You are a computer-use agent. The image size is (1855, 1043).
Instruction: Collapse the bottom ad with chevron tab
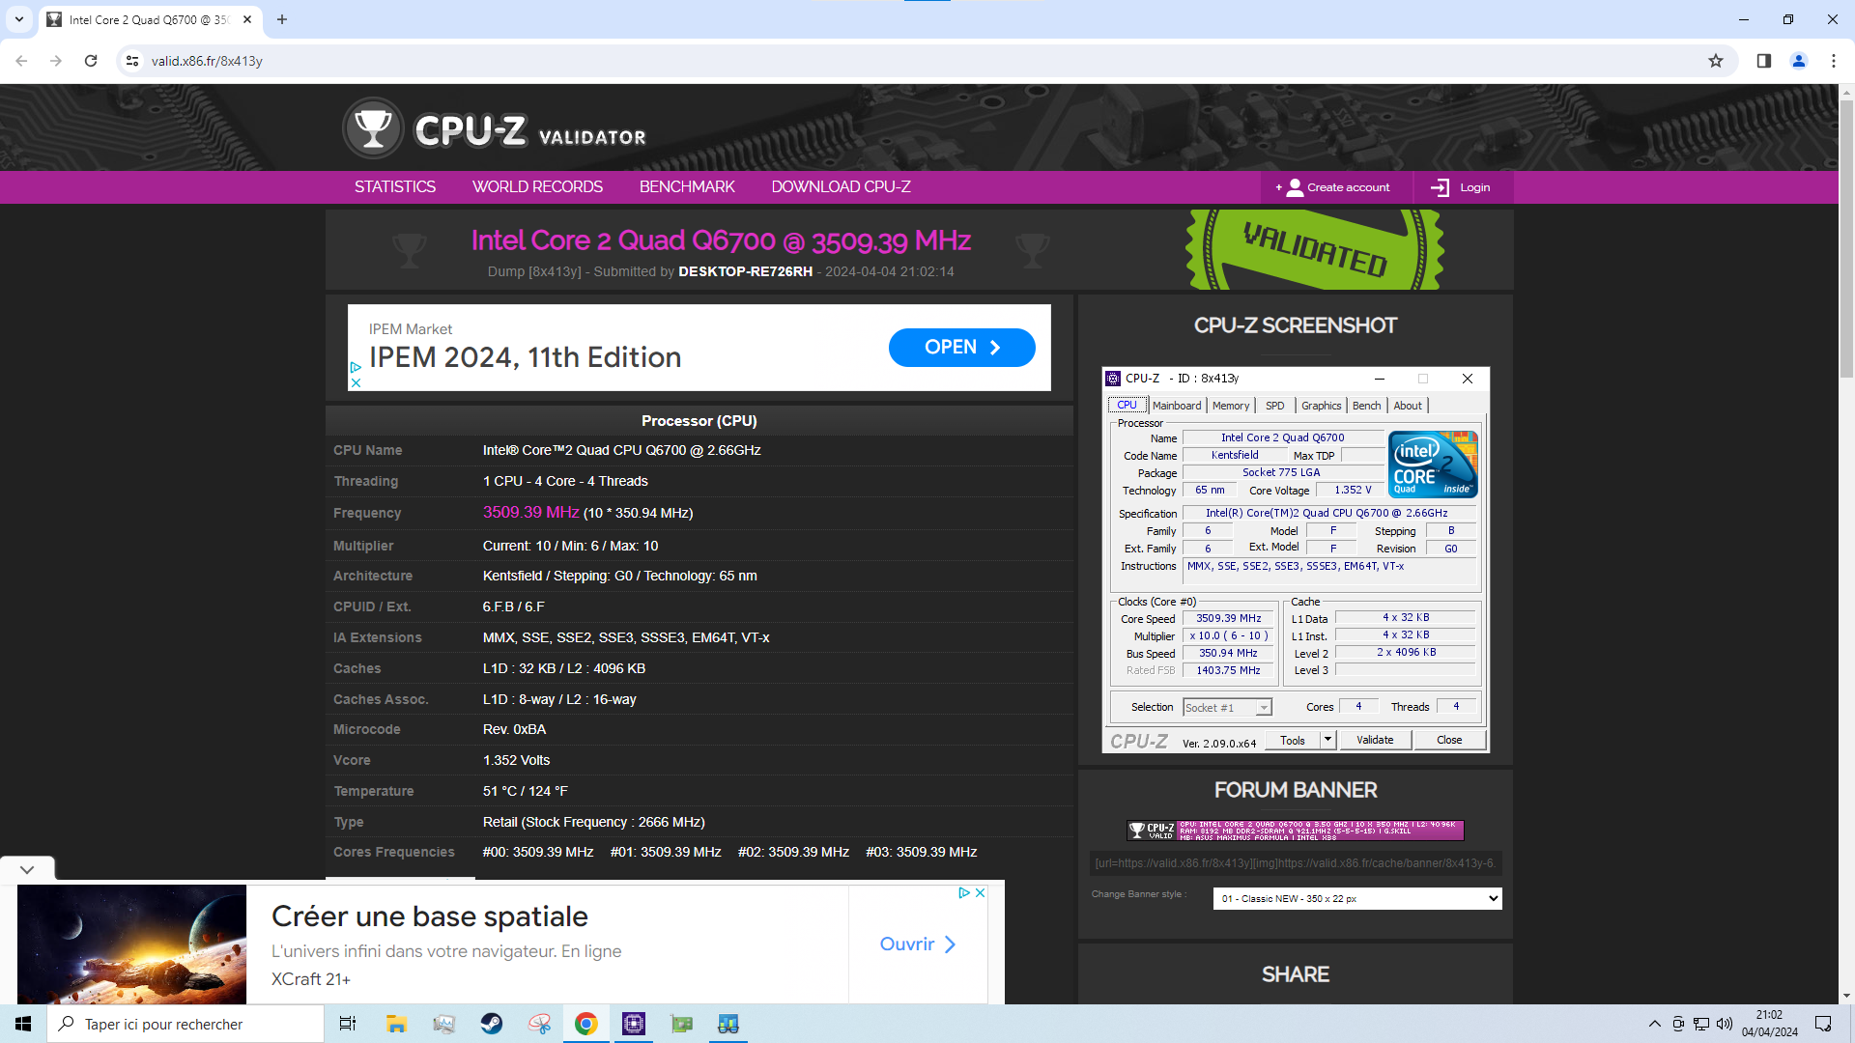click(27, 869)
